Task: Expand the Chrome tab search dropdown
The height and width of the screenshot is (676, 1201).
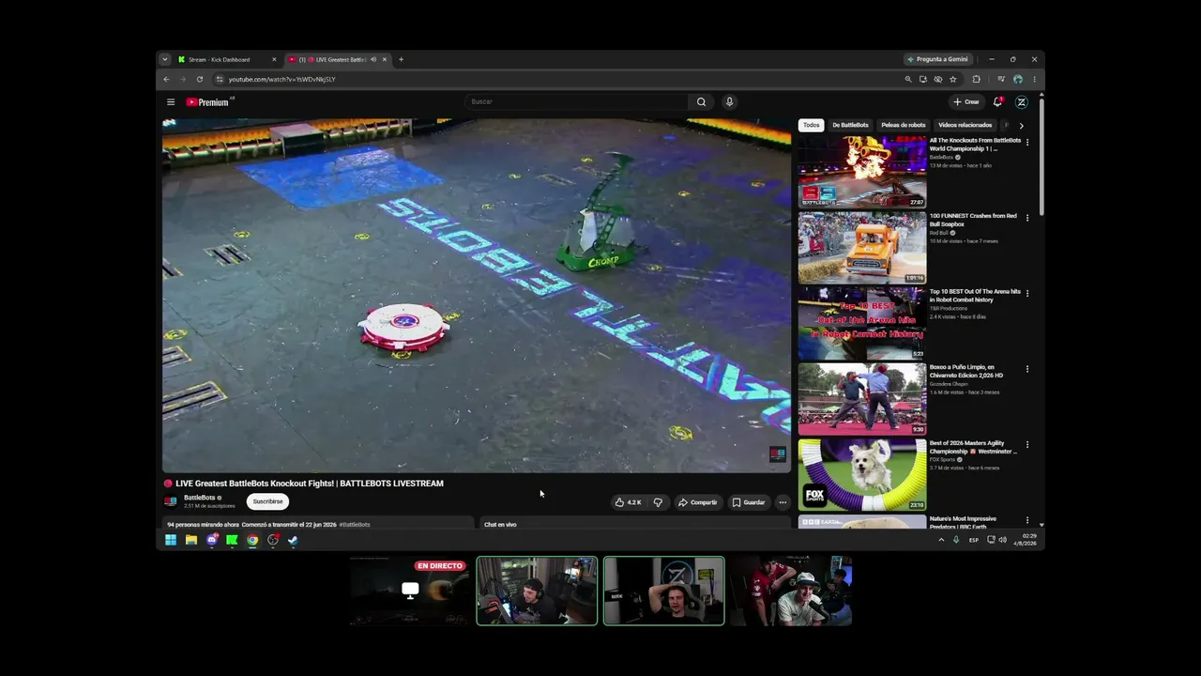Action: coord(165,59)
